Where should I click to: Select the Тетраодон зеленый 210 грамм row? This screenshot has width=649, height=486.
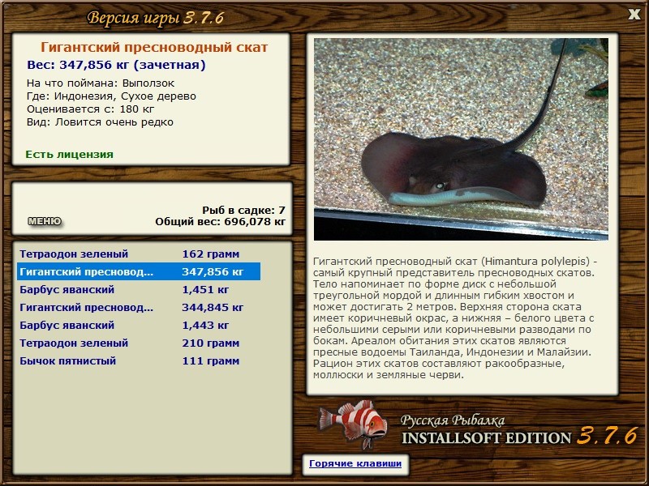(x=139, y=343)
